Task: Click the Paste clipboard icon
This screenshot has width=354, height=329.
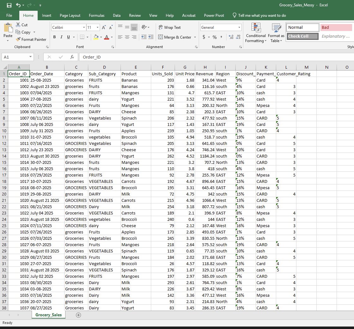Action: [x=8, y=28]
